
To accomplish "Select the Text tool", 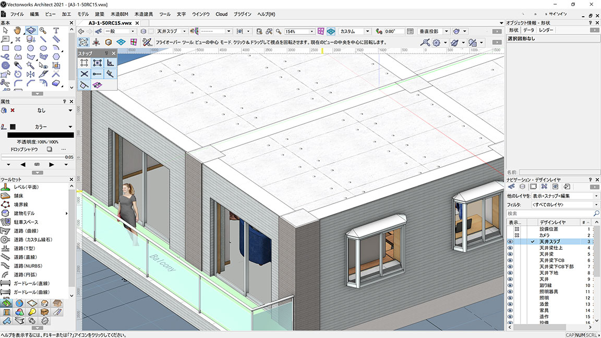I will 55,31.
